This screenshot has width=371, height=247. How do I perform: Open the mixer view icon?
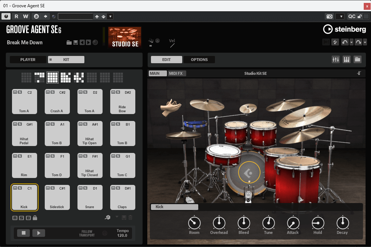click(x=336, y=60)
